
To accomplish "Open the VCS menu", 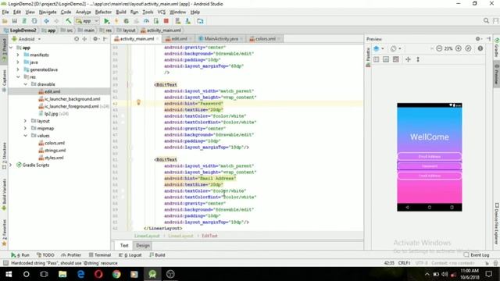I will point(162,12).
